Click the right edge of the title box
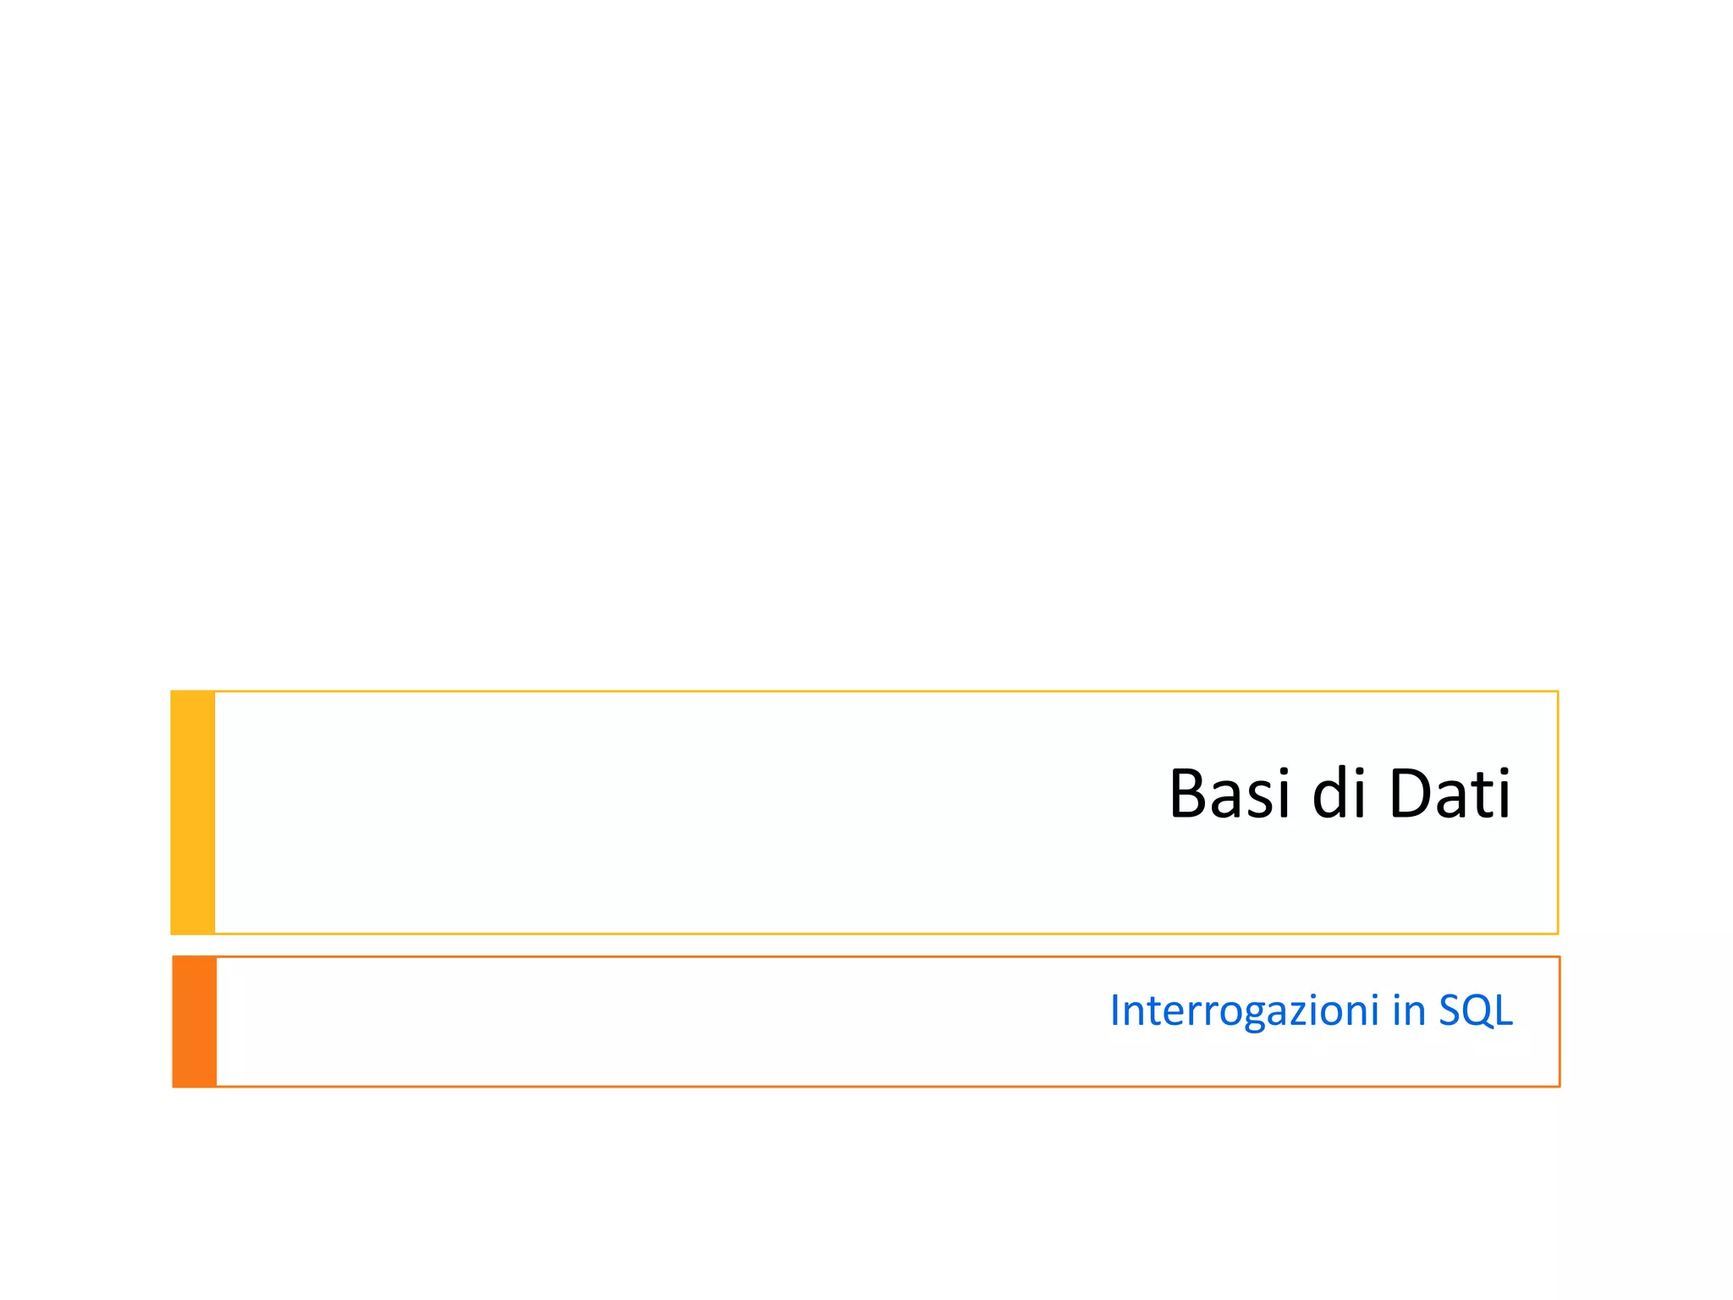Screen dimensions: 1733x1300 [1558, 812]
